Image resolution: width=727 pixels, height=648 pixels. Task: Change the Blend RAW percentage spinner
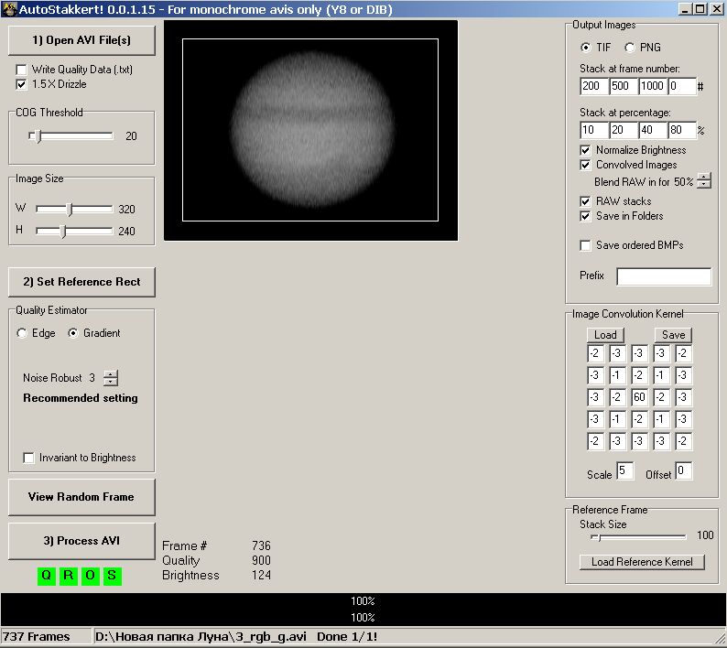[703, 180]
